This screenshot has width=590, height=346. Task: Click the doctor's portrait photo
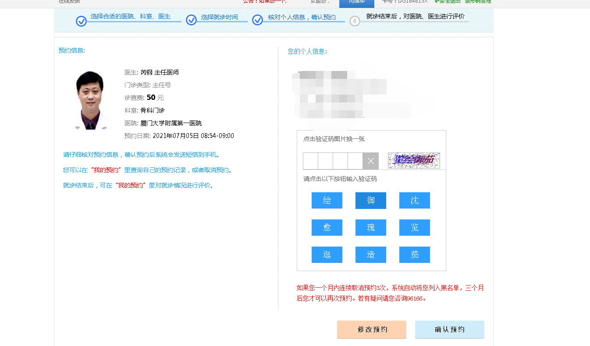(90, 100)
